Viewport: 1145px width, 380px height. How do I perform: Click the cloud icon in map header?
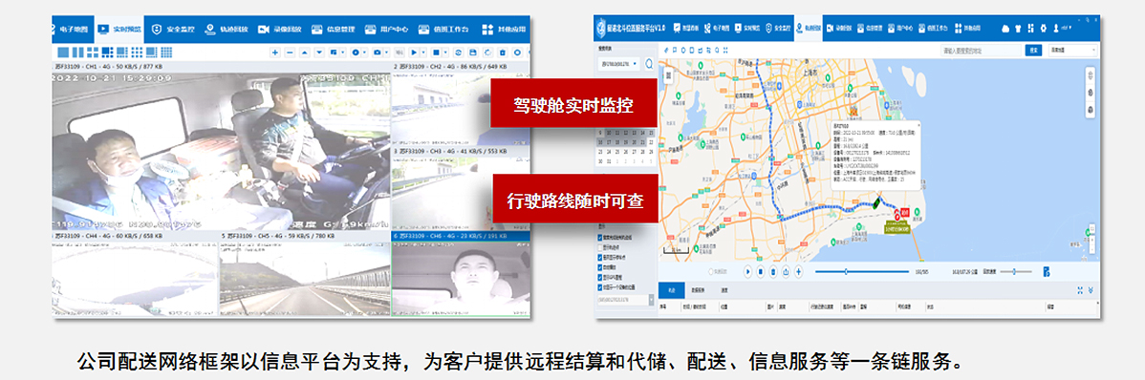click(x=1005, y=28)
